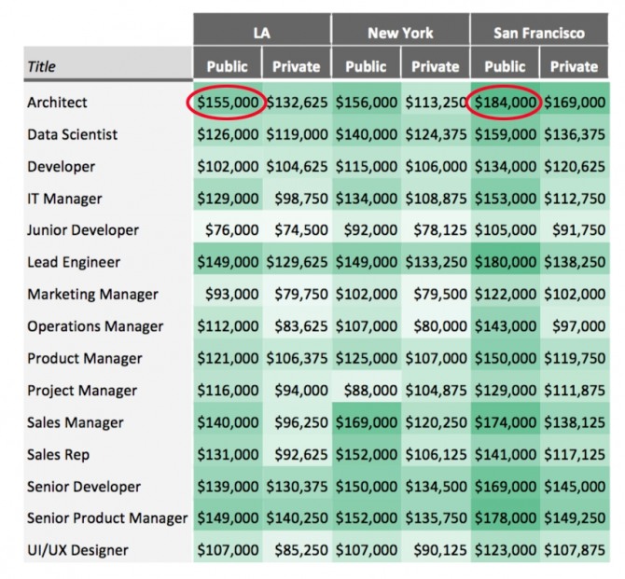Click the Operations Manager row label
The image size is (625, 579).
tap(95, 326)
